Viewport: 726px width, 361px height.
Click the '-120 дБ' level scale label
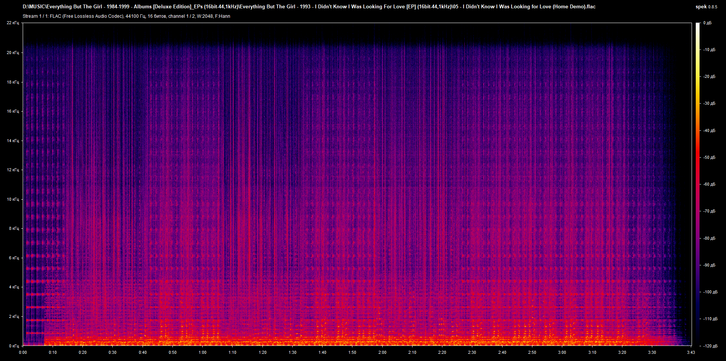[x=710, y=346]
